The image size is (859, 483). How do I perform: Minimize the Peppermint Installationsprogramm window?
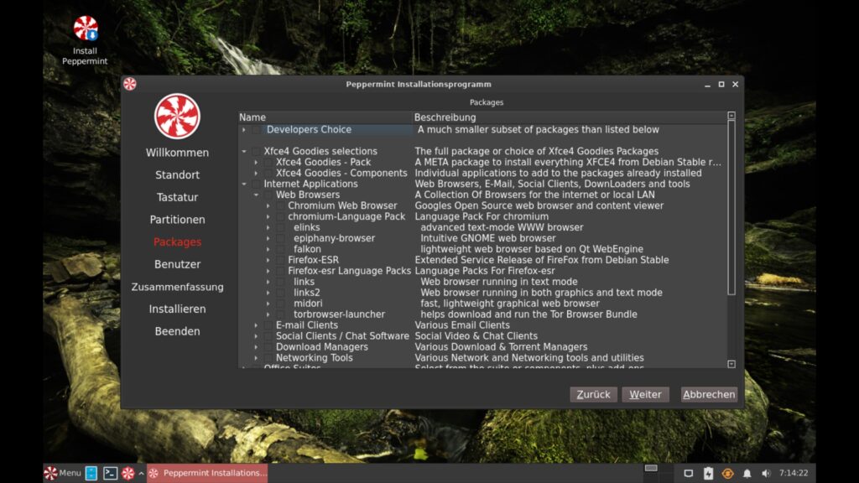(x=707, y=85)
